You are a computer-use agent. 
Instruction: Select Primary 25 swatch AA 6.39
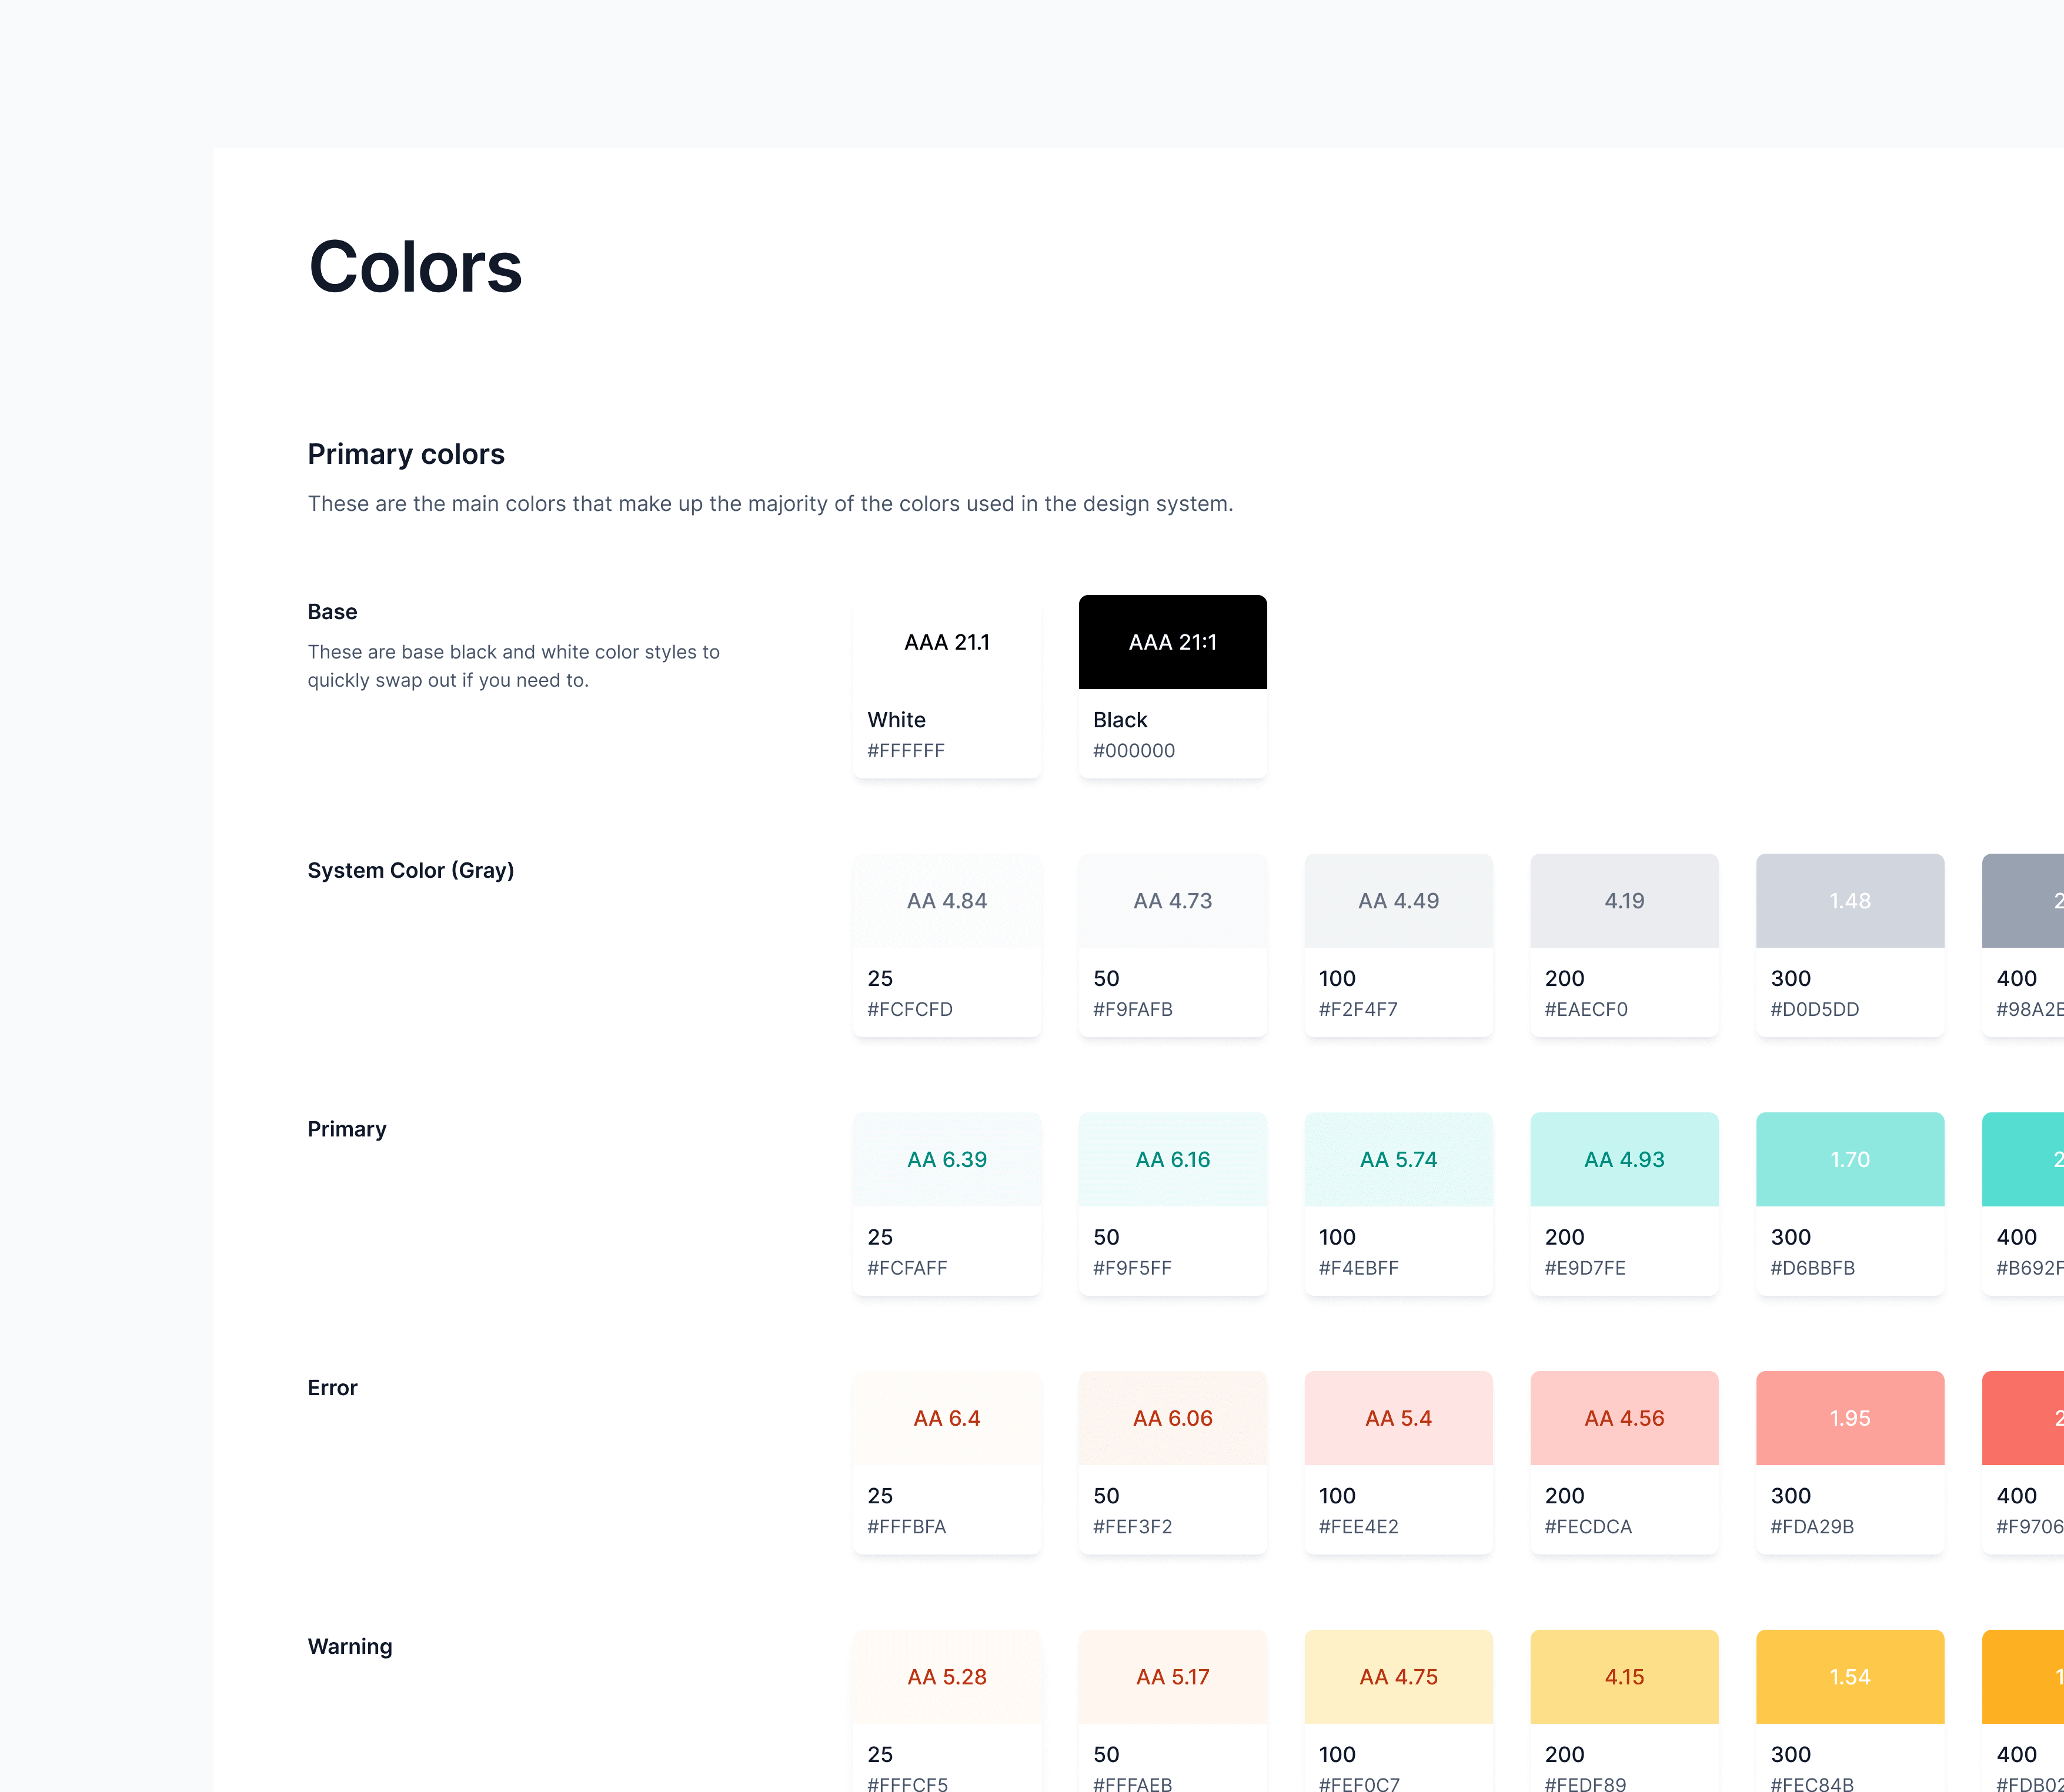946,1160
